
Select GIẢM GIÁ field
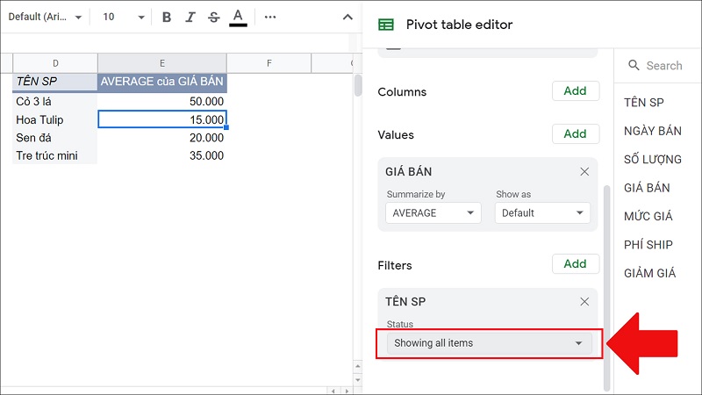click(x=649, y=273)
